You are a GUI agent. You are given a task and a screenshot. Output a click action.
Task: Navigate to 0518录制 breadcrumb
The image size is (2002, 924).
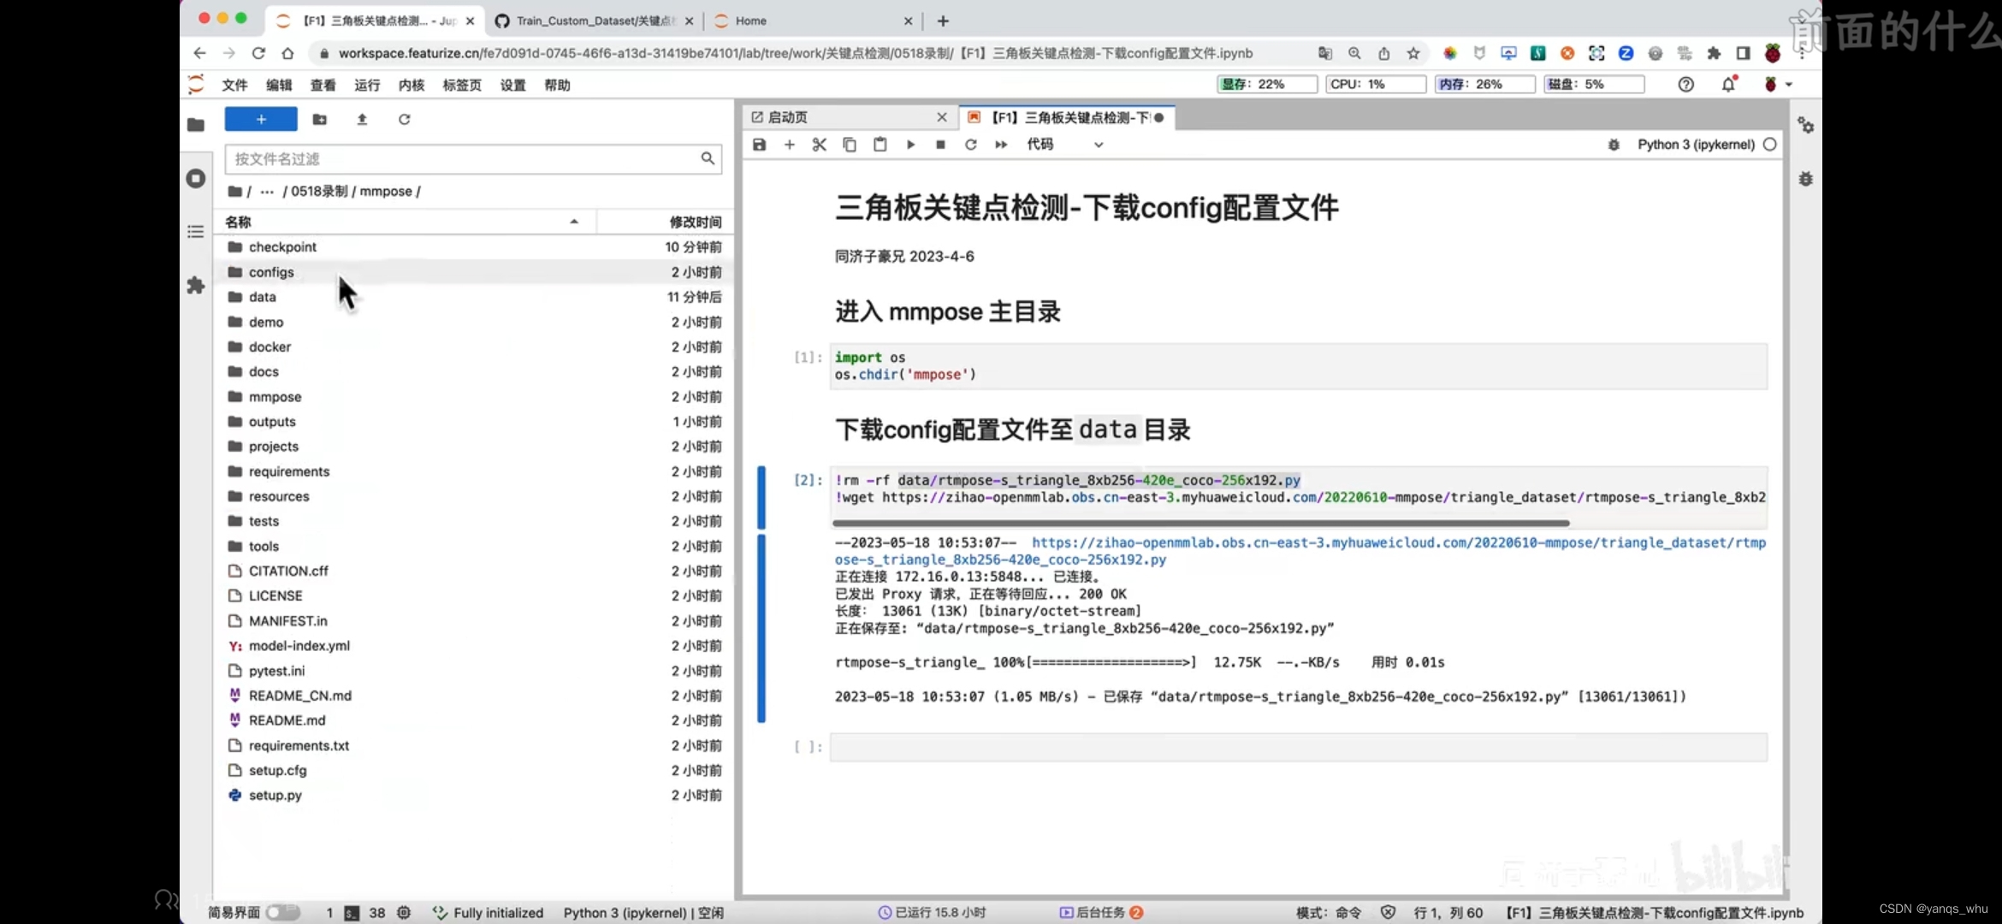click(x=319, y=191)
